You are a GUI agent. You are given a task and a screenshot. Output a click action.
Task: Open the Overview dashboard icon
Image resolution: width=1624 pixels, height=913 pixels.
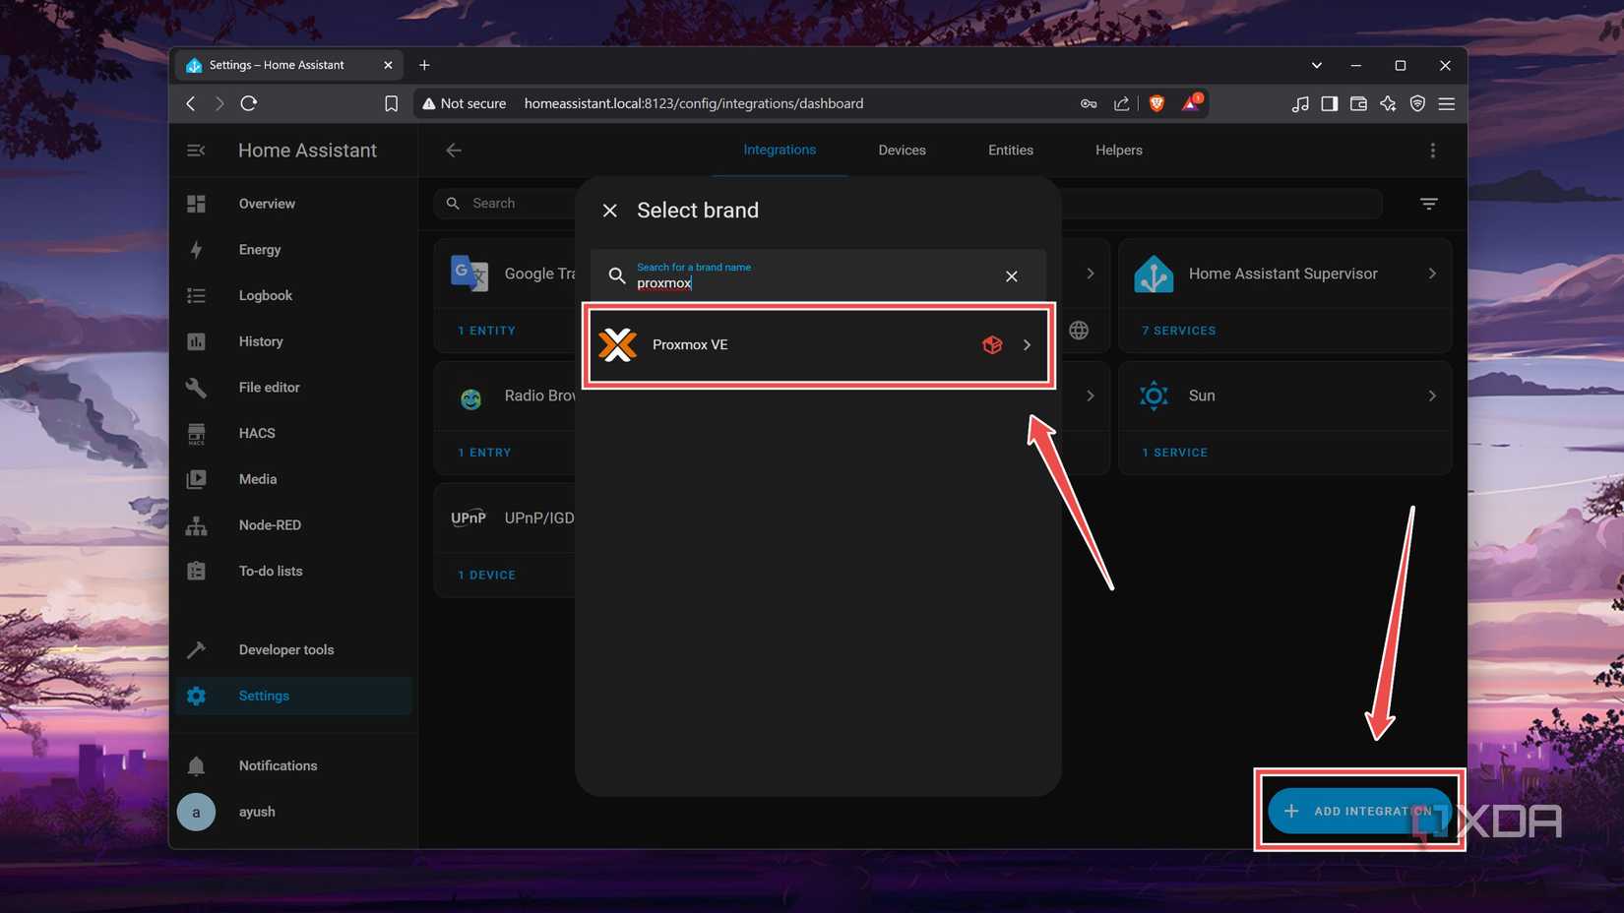196,204
